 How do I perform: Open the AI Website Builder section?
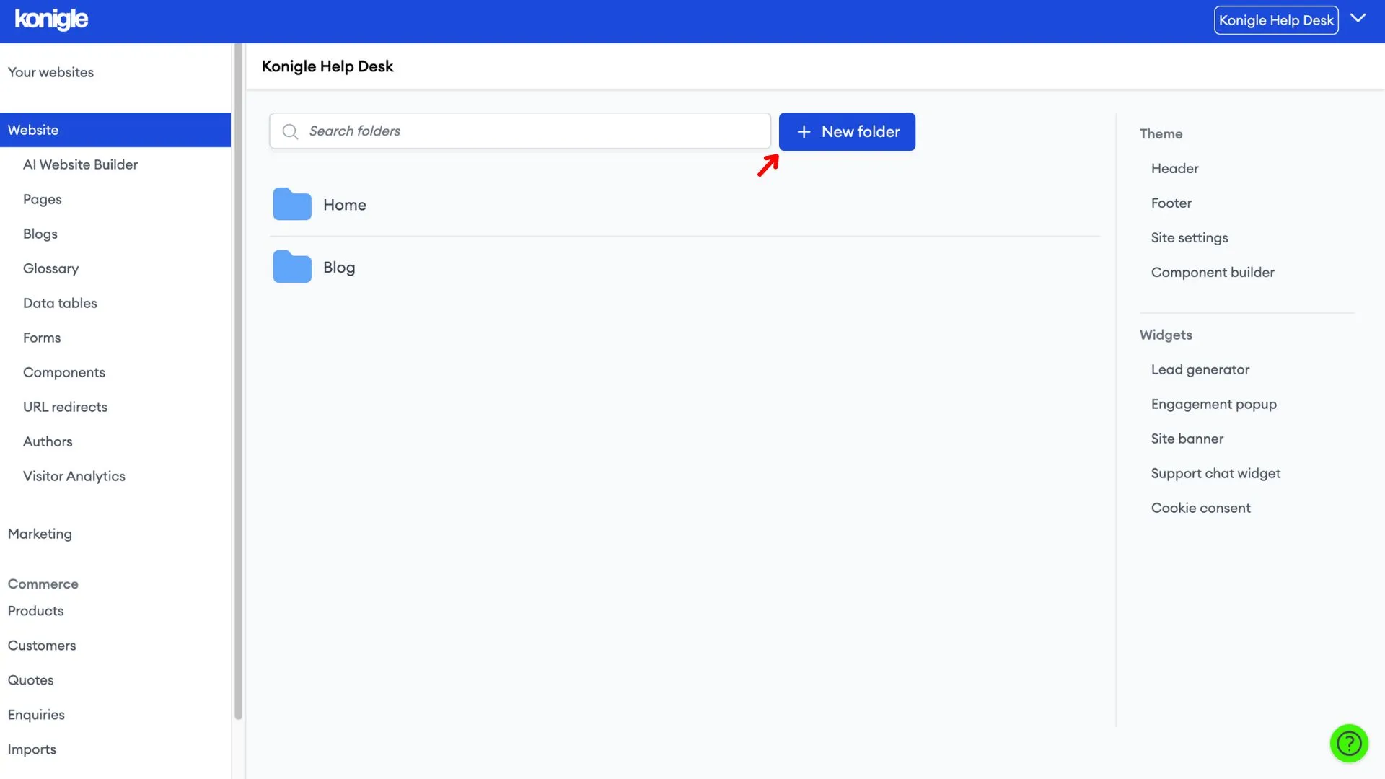tap(80, 164)
